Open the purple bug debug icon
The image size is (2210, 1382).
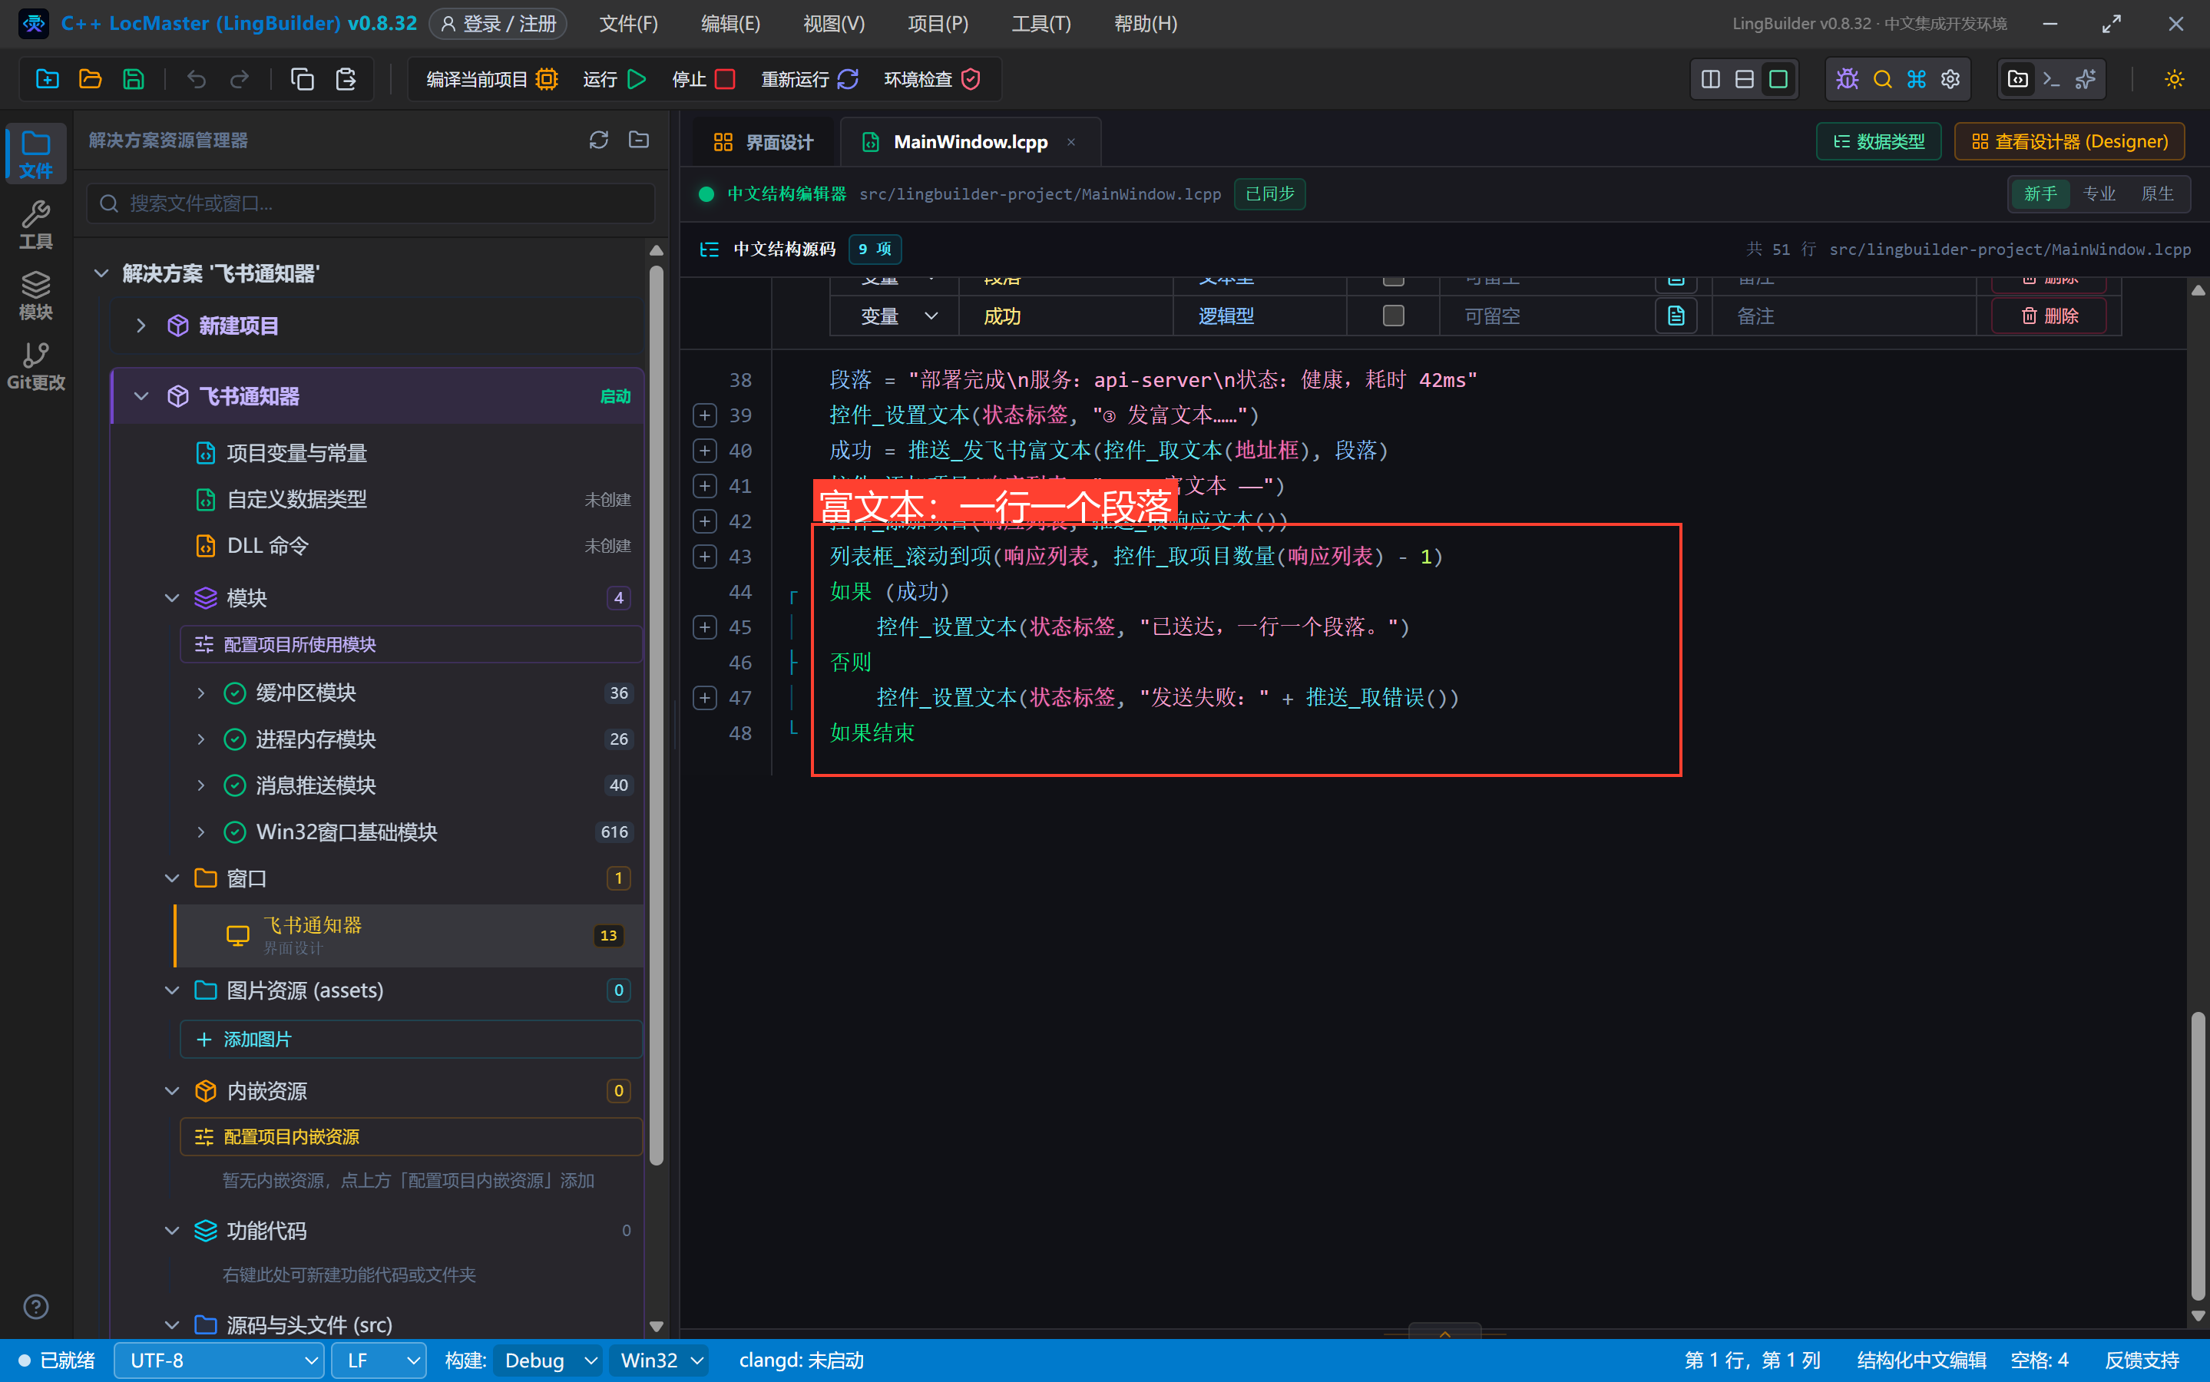point(1847,80)
